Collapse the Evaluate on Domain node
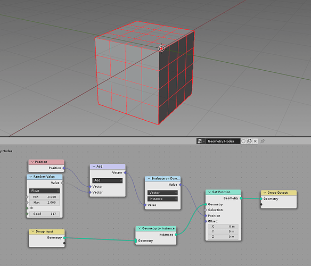 click(x=149, y=179)
